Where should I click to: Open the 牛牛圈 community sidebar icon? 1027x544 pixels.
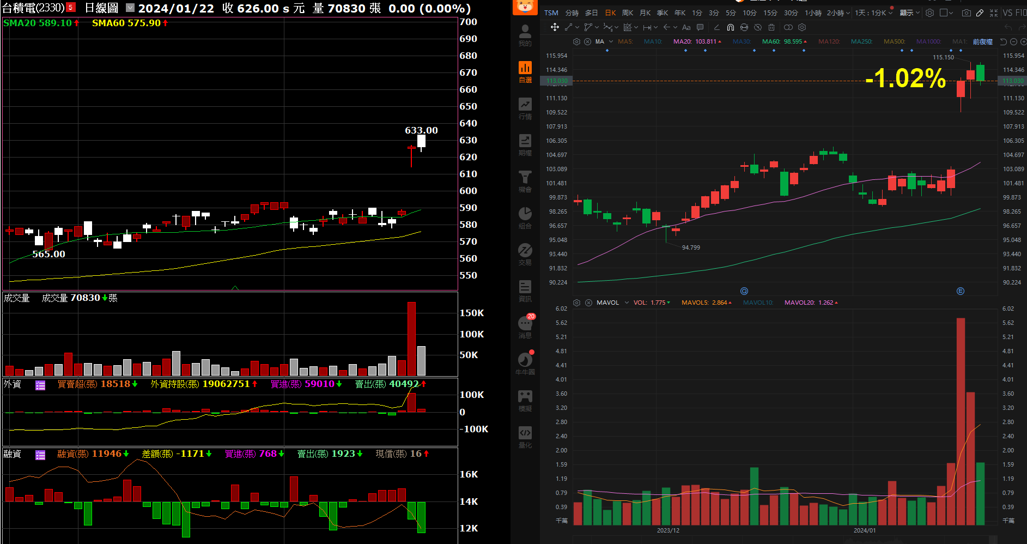(525, 364)
